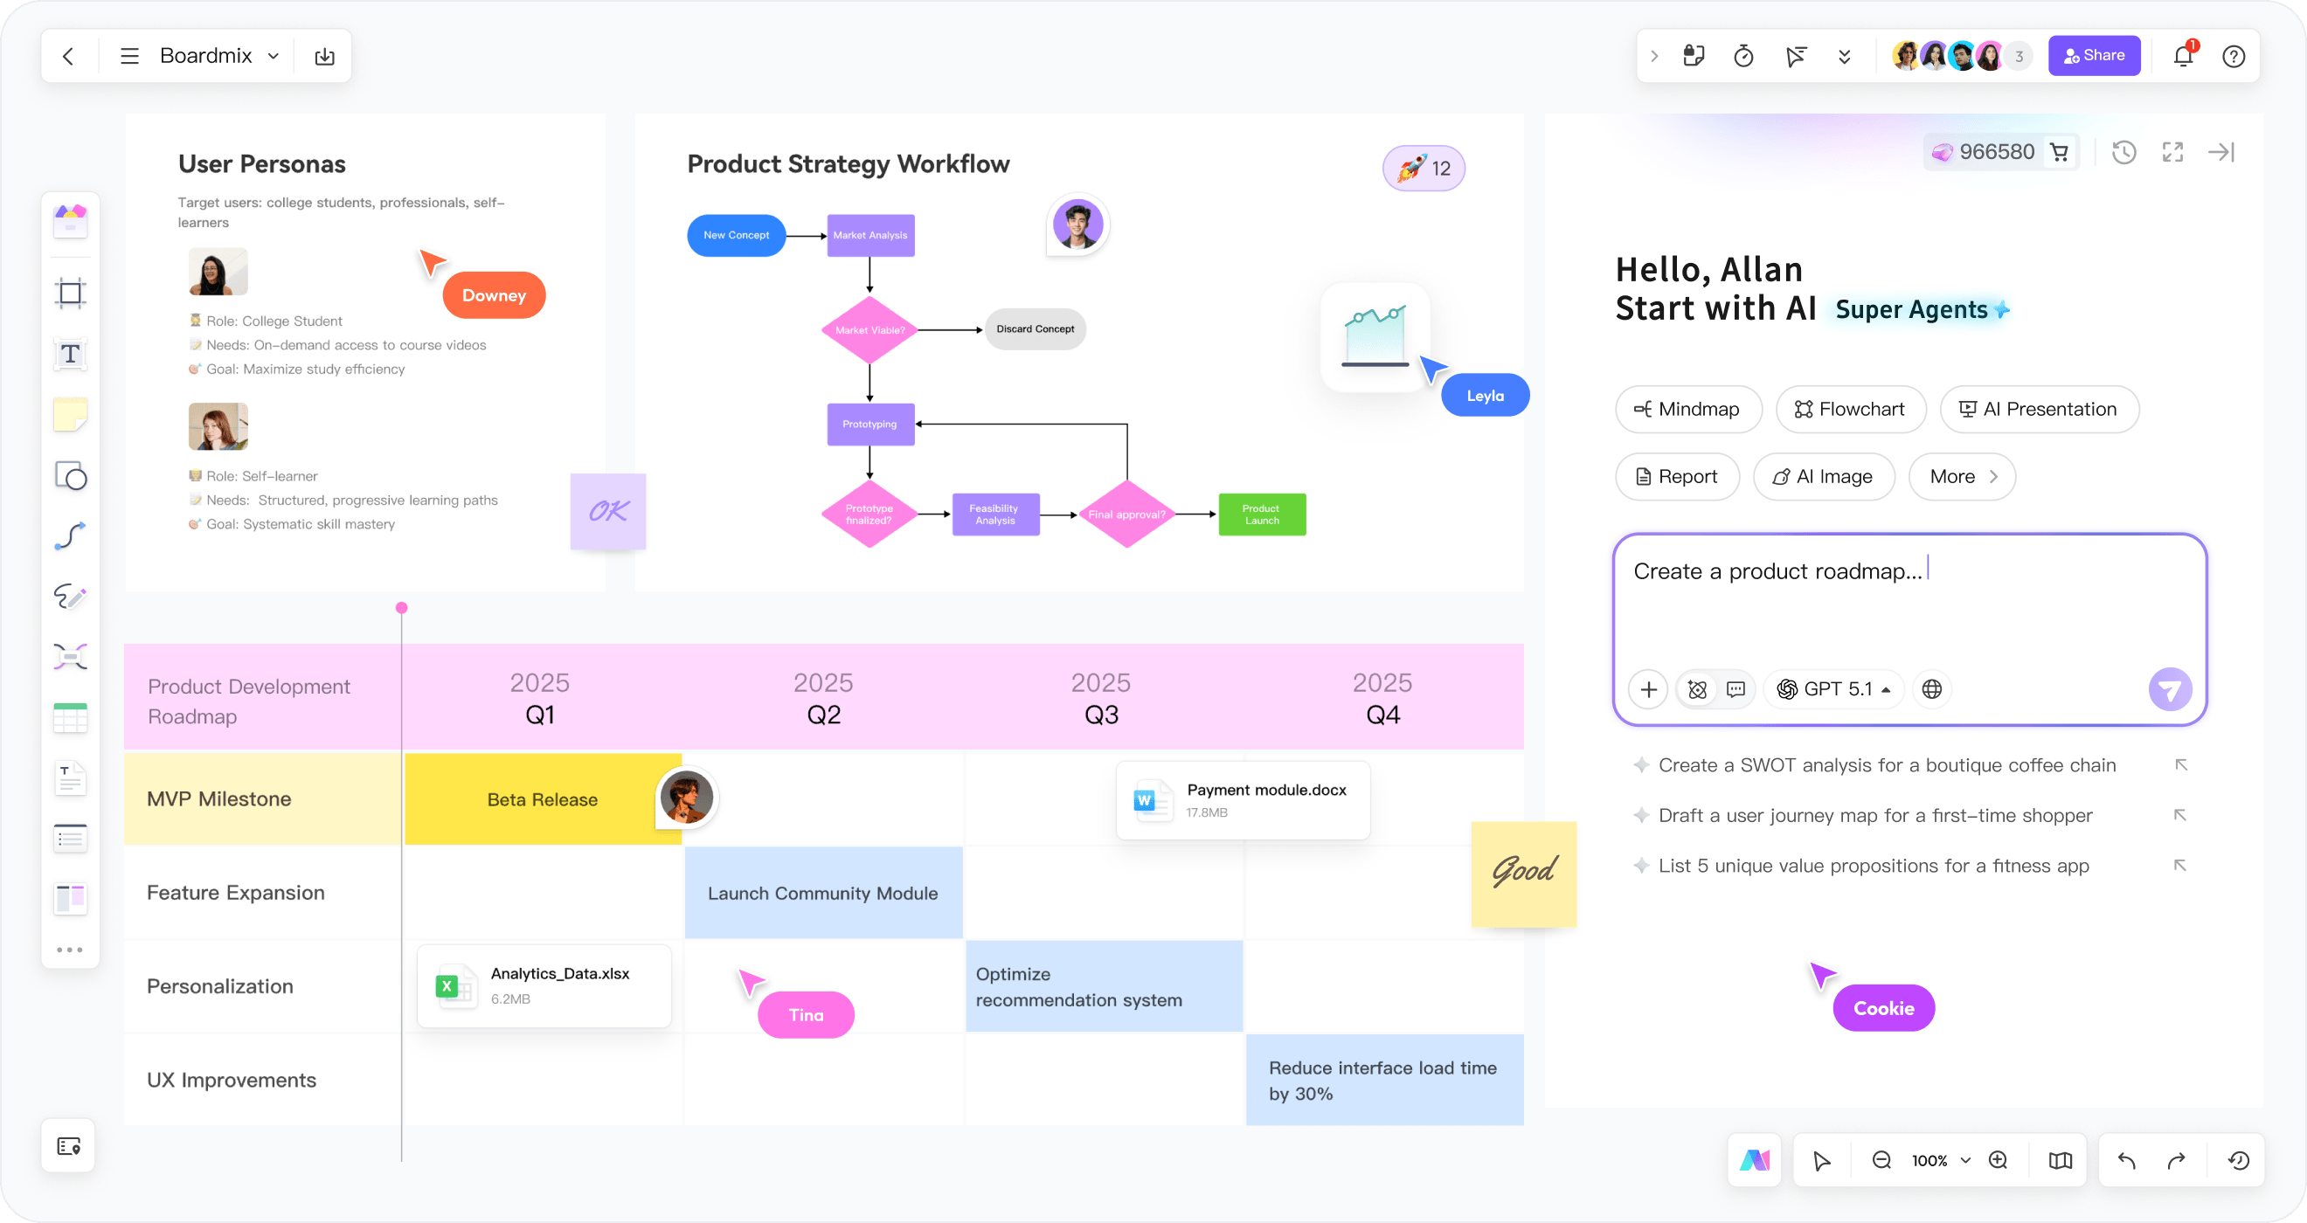Open the help question mark
Viewport: 2307px width, 1223px height.
pos(2234,57)
